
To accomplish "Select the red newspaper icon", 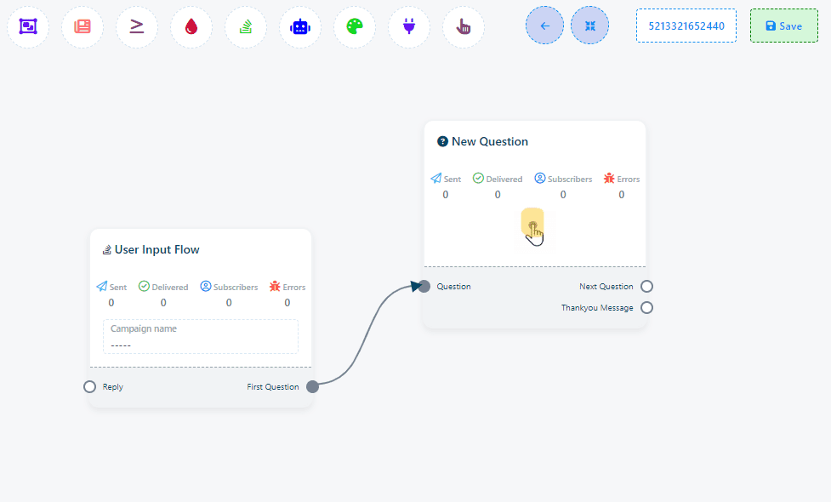I will tap(83, 26).
